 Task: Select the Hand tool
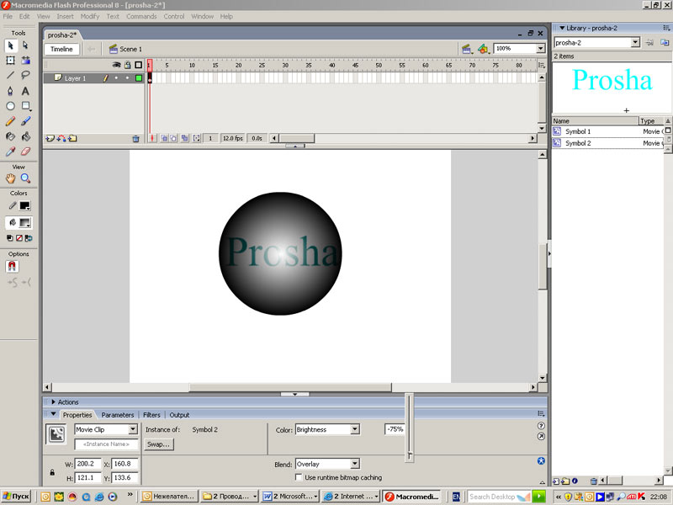tap(11, 178)
